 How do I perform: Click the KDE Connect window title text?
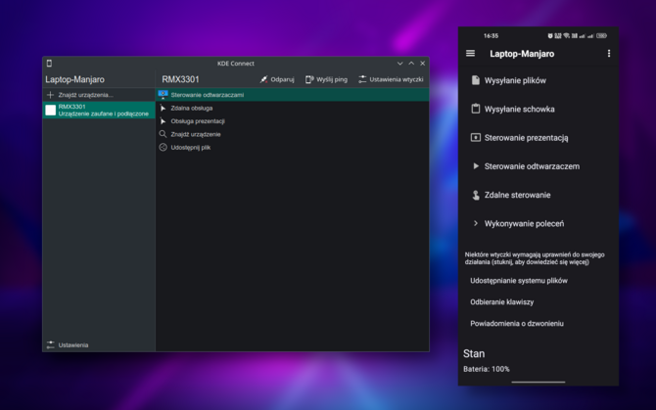tap(236, 63)
